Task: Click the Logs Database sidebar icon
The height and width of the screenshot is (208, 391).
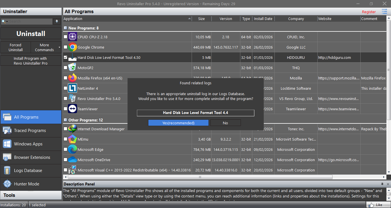Action: coord(7,171)
